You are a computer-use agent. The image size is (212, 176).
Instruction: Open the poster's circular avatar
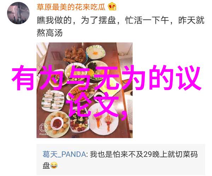[x=18, y=13]
